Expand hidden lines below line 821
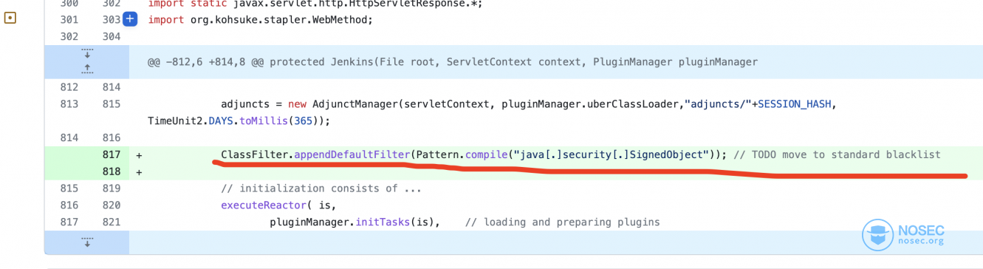Viewport: 983px width, 269px height. click(x=87, y=242)
